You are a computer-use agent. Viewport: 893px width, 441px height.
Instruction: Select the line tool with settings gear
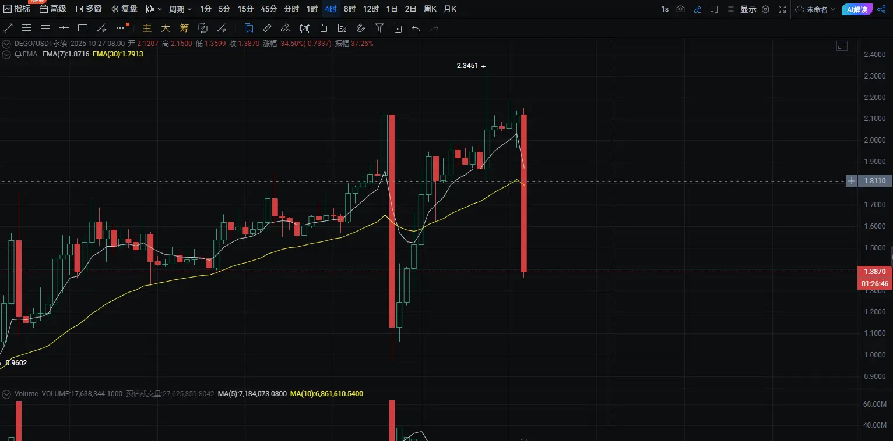(101, 27)
